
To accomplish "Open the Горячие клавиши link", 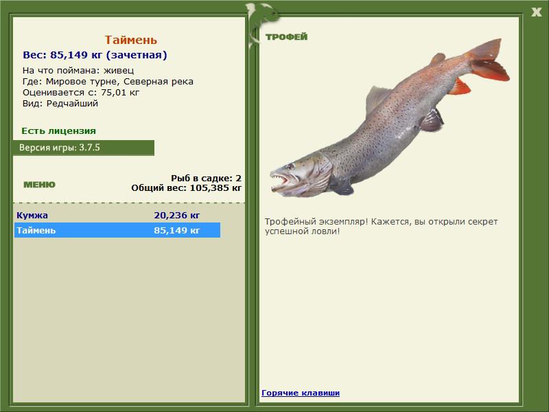I will [301, 393].
